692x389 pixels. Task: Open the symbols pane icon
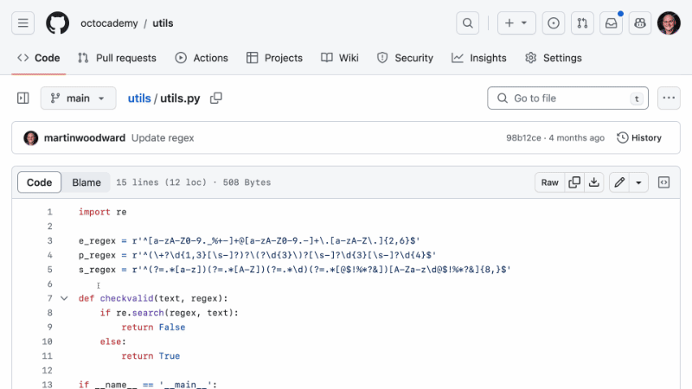(x=663, y=182)
